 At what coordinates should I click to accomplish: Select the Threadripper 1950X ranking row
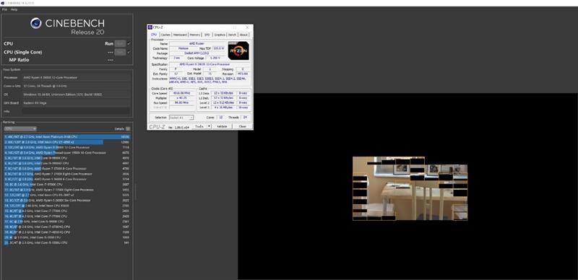click(x=66, y=152)
